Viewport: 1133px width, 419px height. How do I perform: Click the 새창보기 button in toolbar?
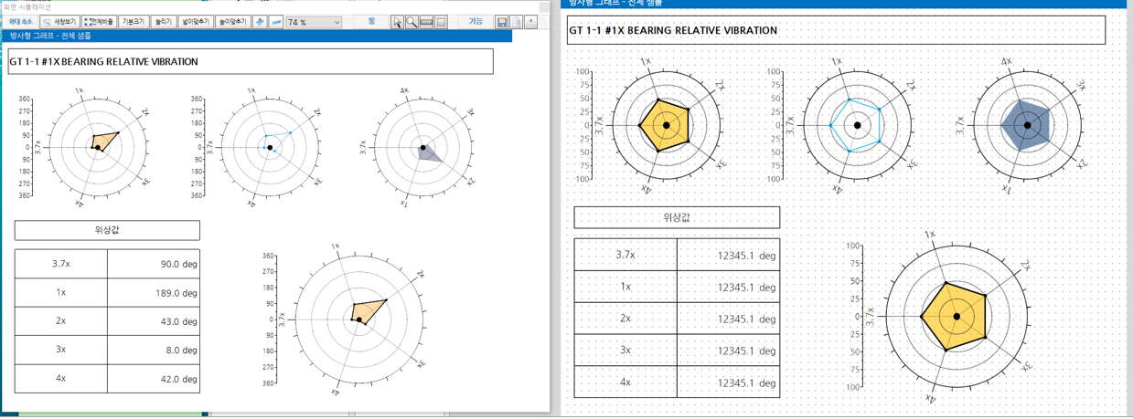tap(59, 21)
